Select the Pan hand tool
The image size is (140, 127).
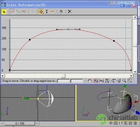[90, 81]
